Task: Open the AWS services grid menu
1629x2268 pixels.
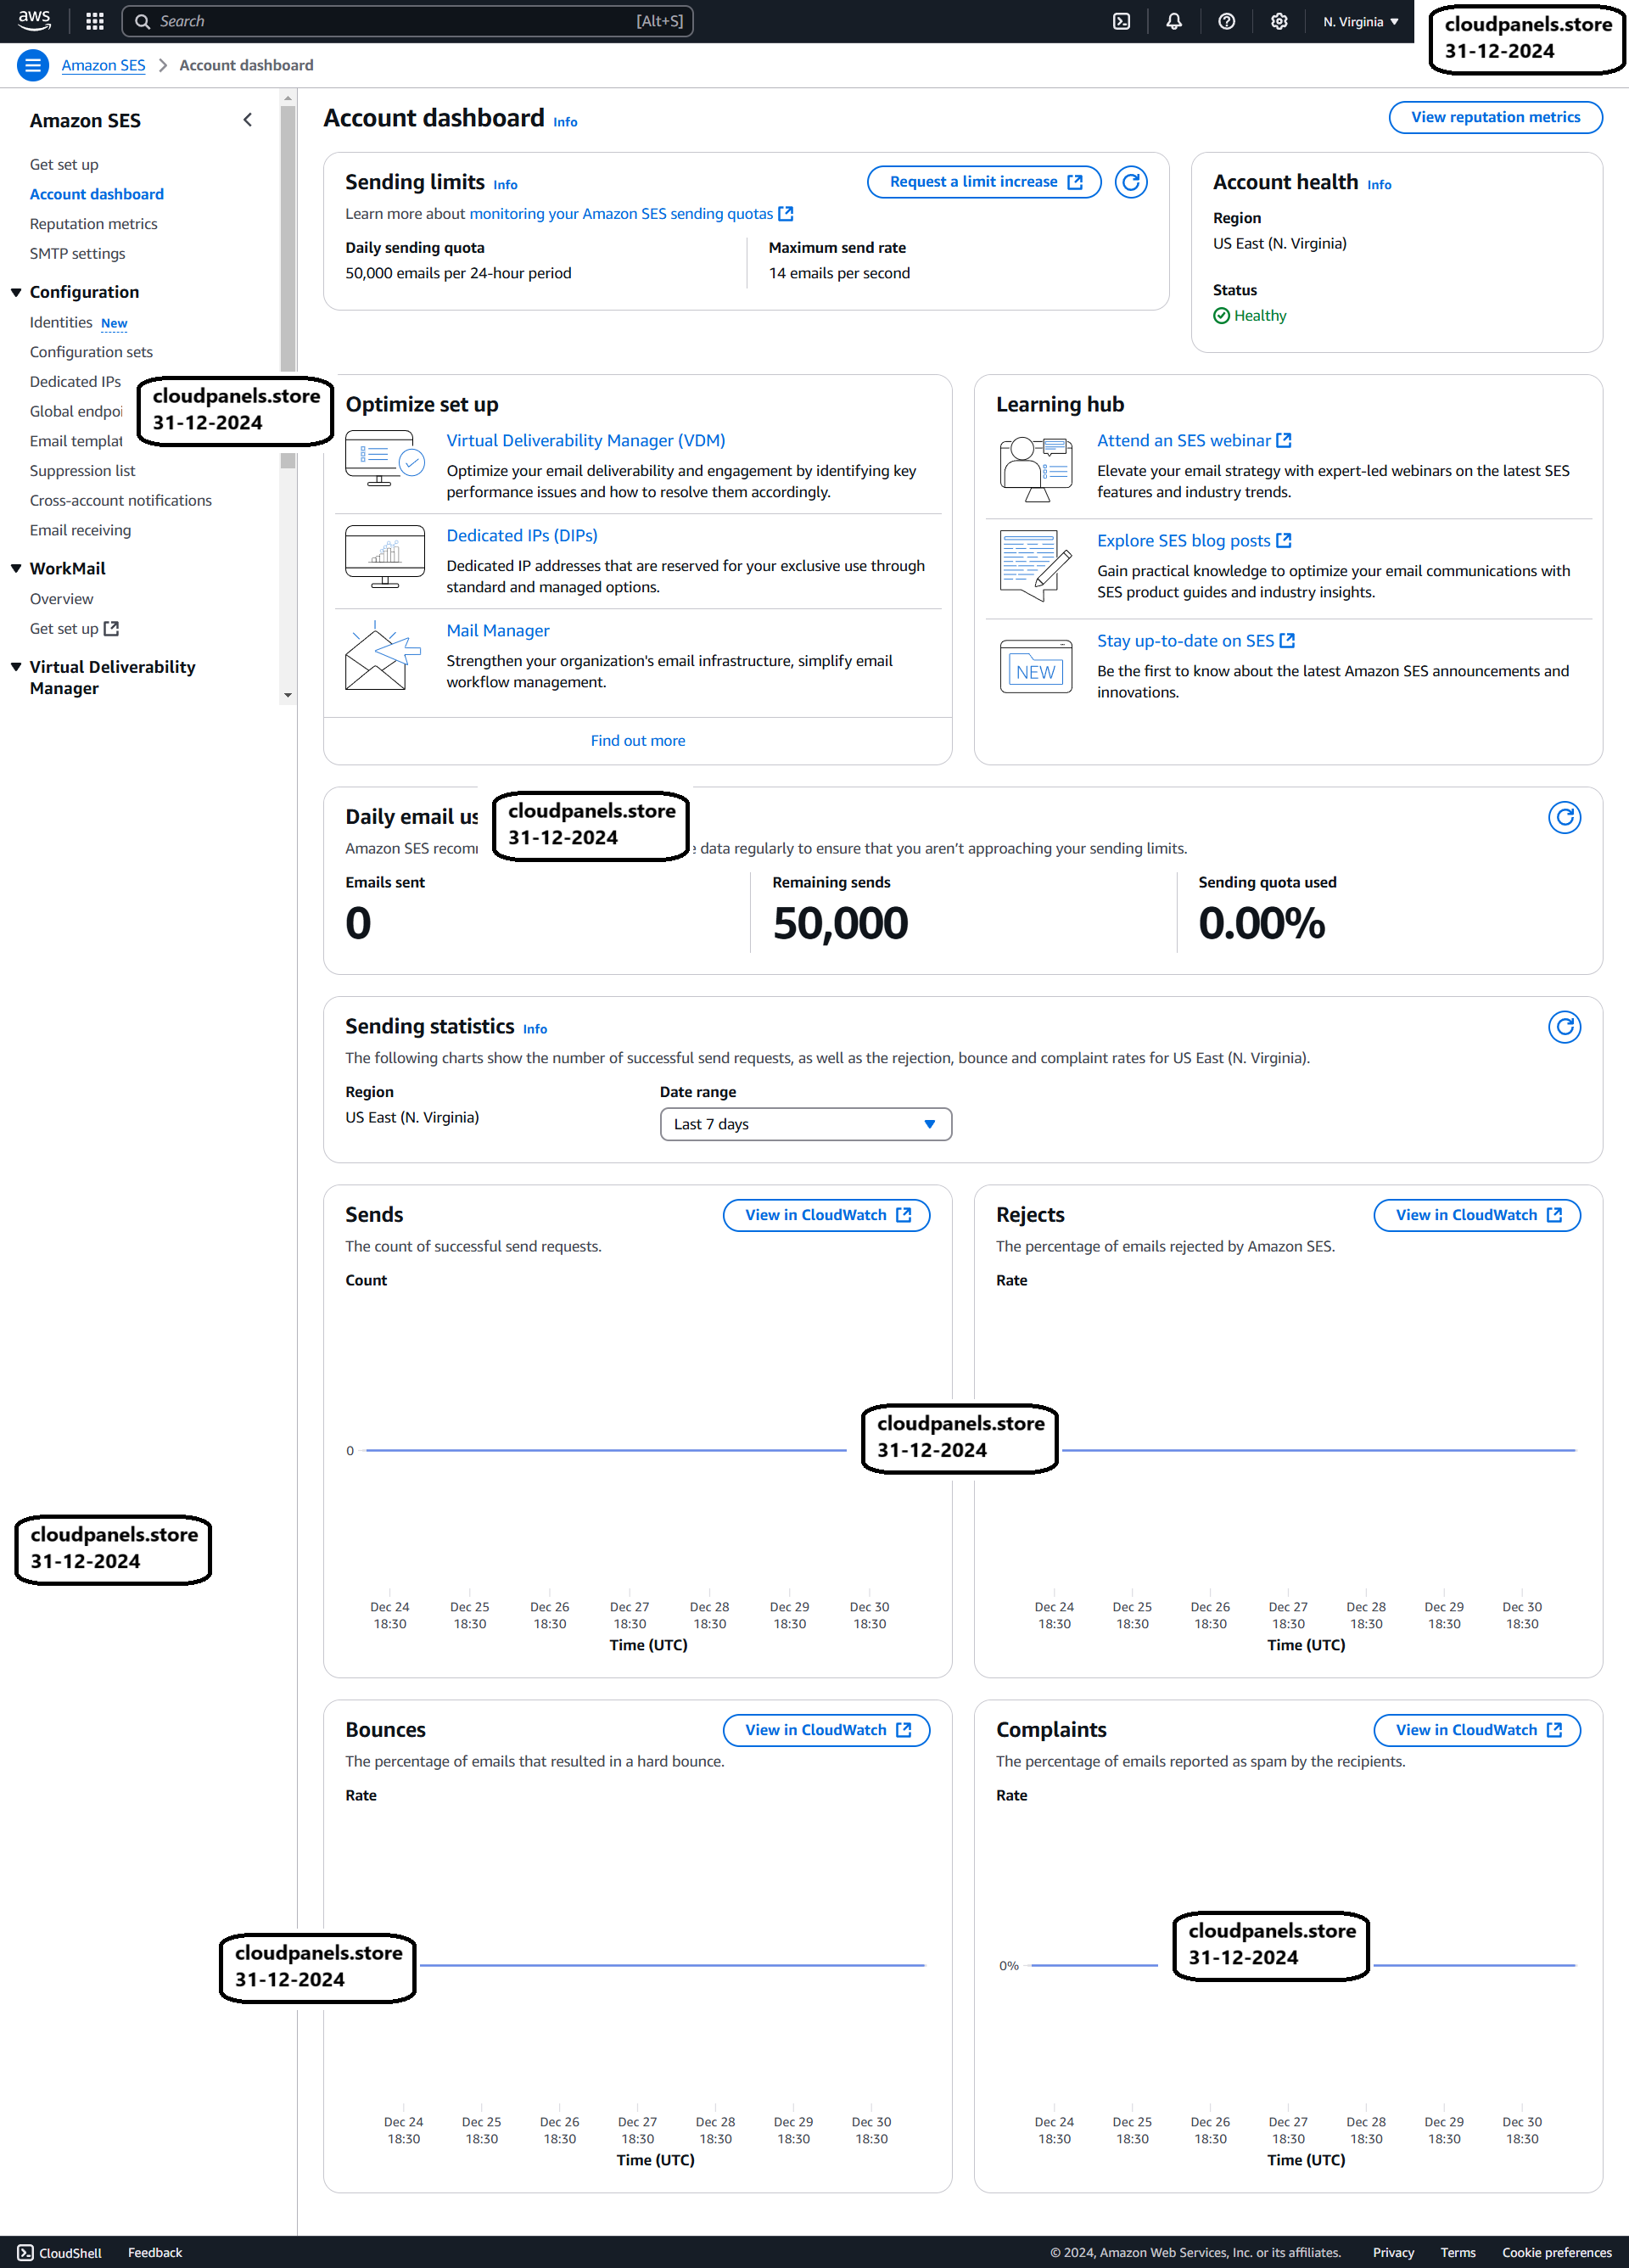Action: [95, 21]
